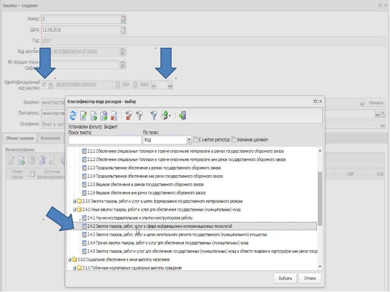Select row 2.2.6 Вещевое обеспечение вне рамок

[x=143, y=193]
